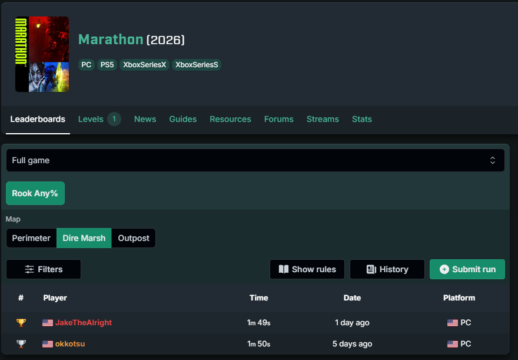Click the Show rules book icon
Viewport: 518px width, 360px height.
(x=284, y=269)
